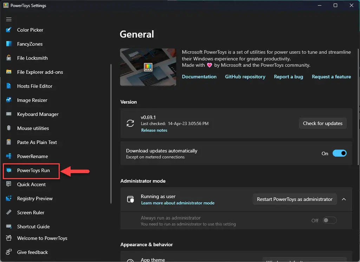The width and height of the screenshot is (360, 262).
Task: Click the v0.69.1 version text
Action: (x=148, y=117)
